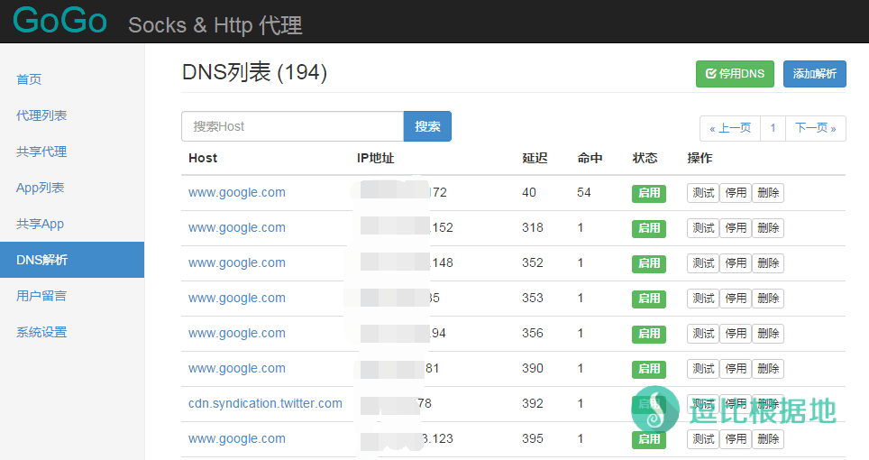Open 代理列表 in the sidebar
Image resolution: width=869 pixels, height=460 pixels.
pyautogui.click(x=41, y=115)
